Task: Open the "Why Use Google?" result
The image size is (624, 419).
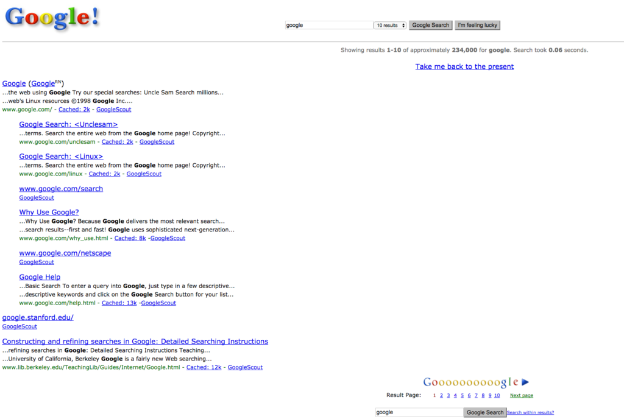Action: [49, 212]
